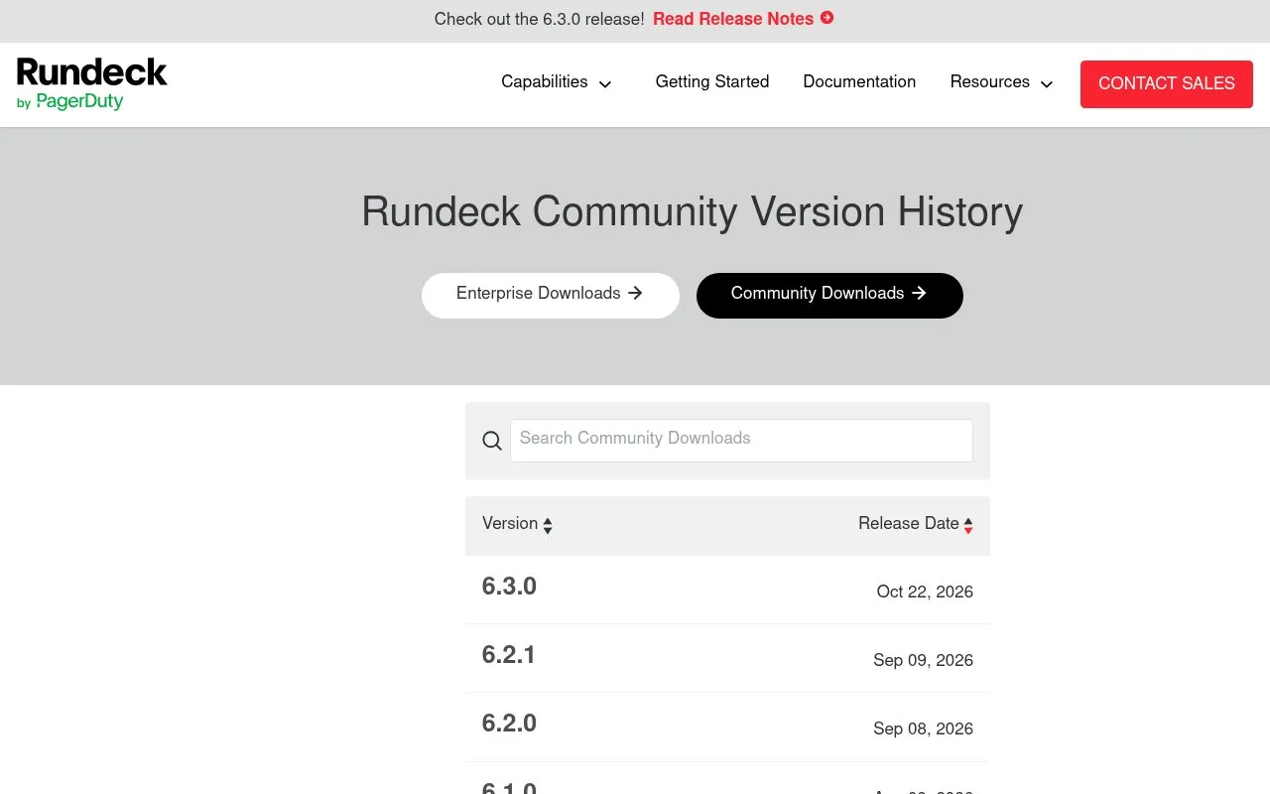Open the Getting Started page
1270x794 pixels.
[712, 82]
